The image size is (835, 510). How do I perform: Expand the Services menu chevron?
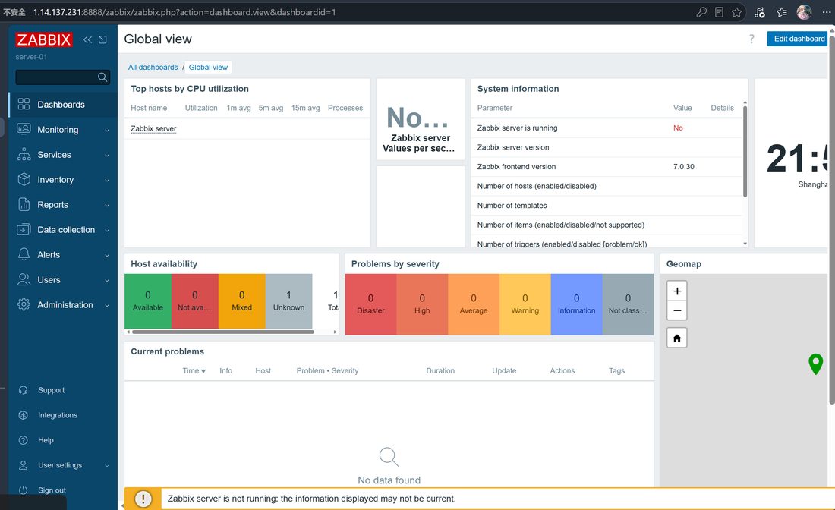[107, 155]
